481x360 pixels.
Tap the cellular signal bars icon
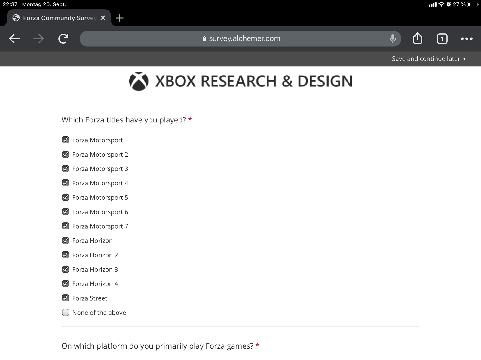pyautogui.click(x=433, y=4)
